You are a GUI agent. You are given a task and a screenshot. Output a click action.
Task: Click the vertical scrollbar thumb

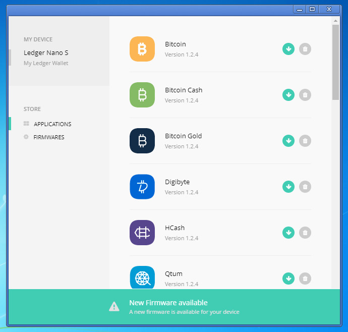[335, 62]
